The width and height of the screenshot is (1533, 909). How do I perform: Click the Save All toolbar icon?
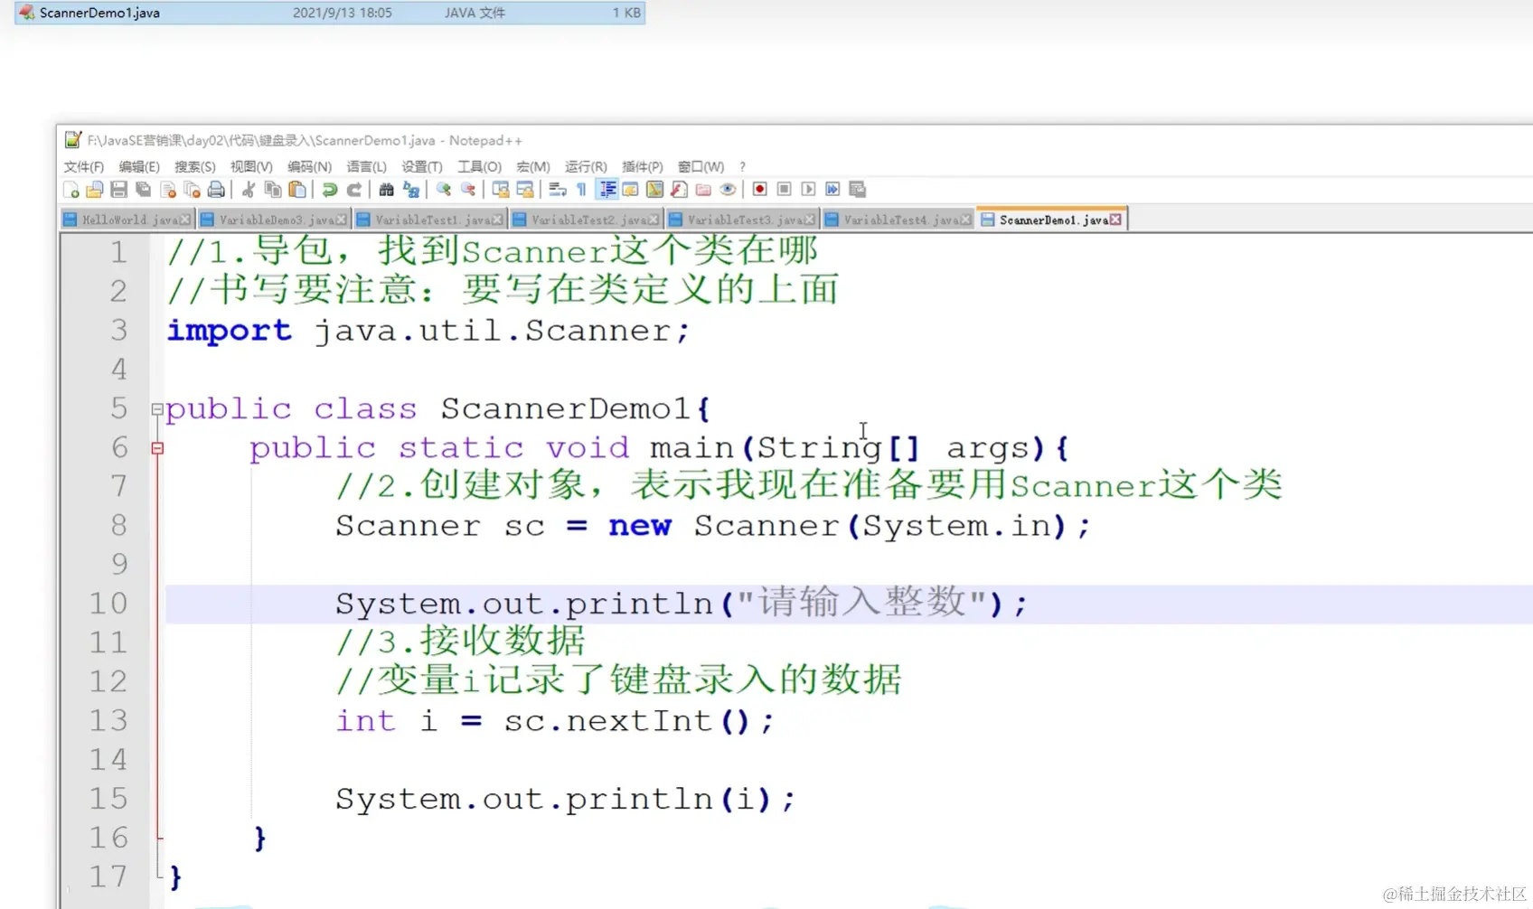point(143,189)
